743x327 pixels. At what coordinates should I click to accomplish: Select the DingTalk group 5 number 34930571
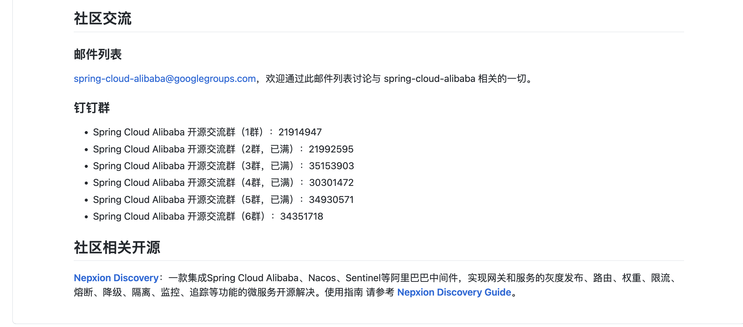tap(331, 199)
